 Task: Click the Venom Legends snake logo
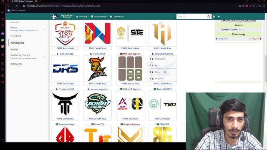coord(98,104)
